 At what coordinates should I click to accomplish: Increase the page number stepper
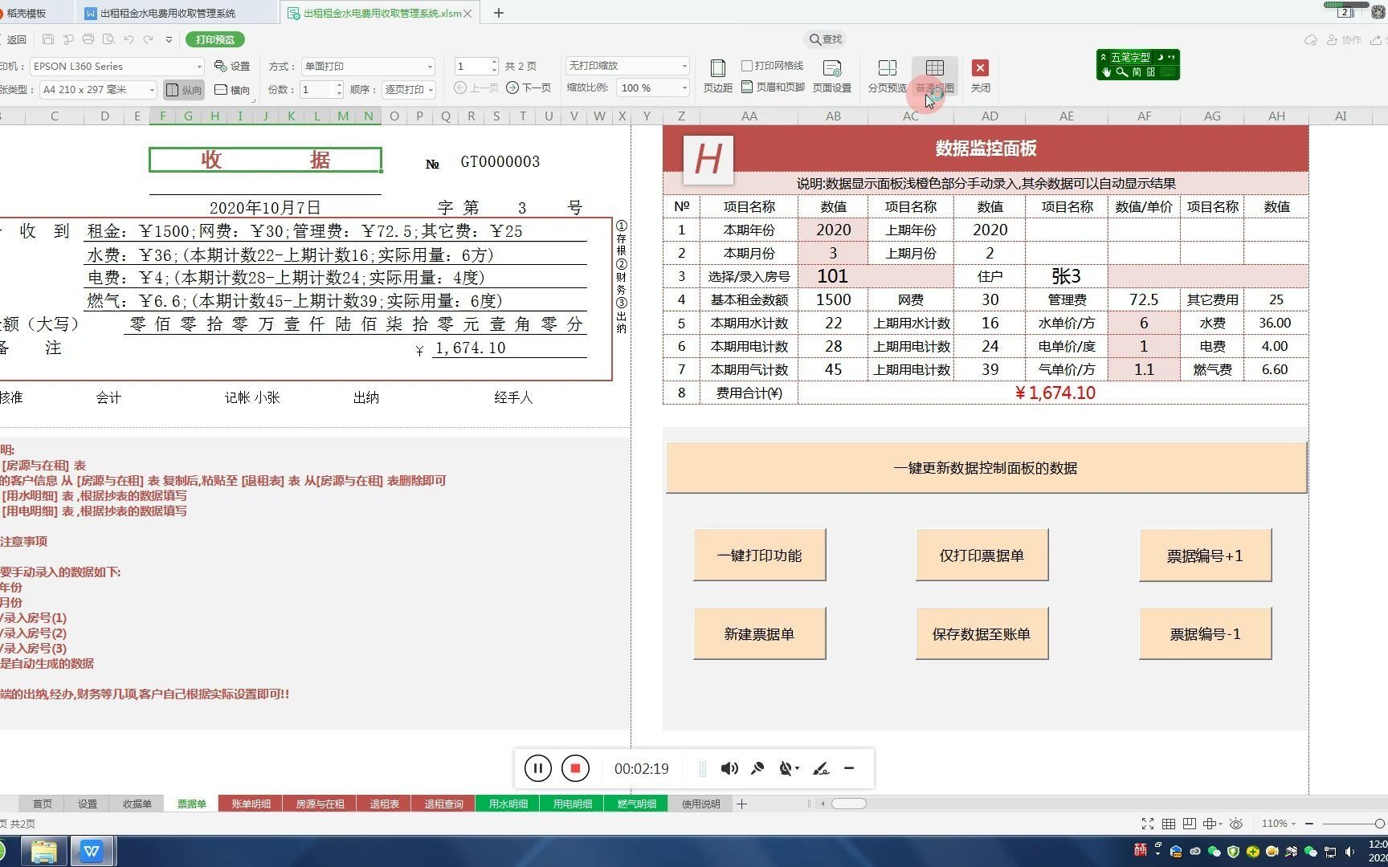click(494, 62)
